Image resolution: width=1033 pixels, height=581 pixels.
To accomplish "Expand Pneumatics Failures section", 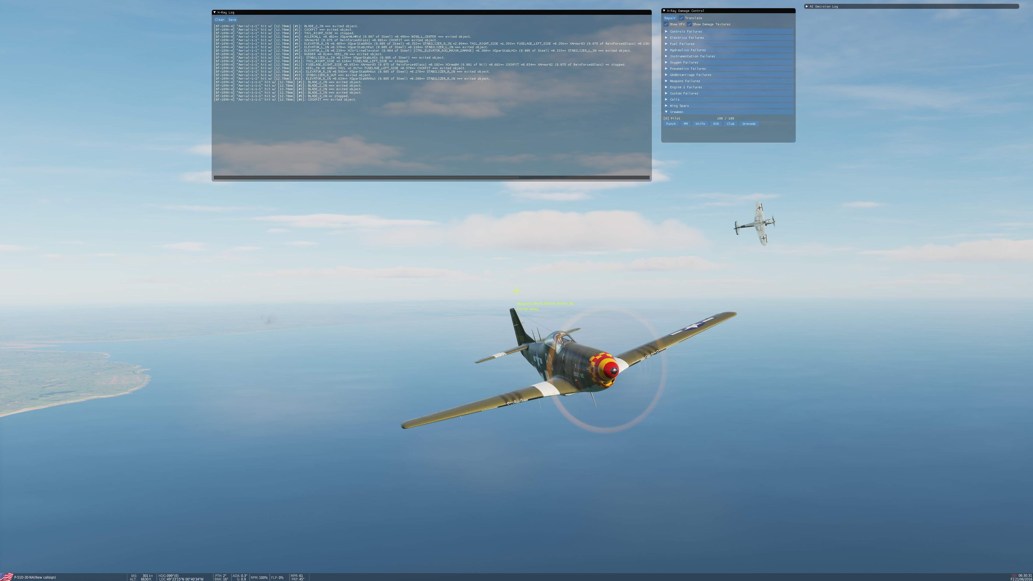I will coord(728,69).
